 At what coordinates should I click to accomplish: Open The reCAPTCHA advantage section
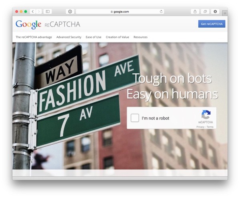point(34,37)
